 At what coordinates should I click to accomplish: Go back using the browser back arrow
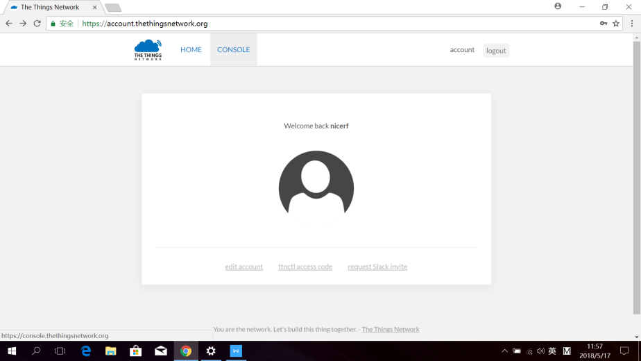[9, 24]
